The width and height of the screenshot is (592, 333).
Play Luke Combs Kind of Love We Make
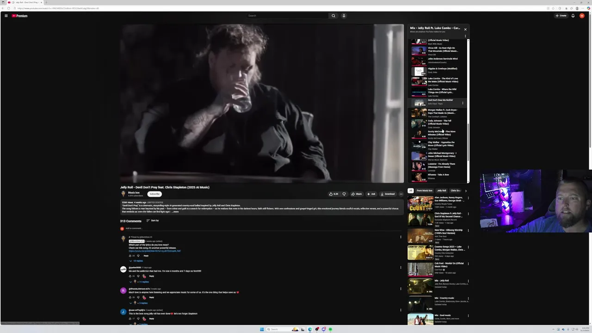[437, 82]
